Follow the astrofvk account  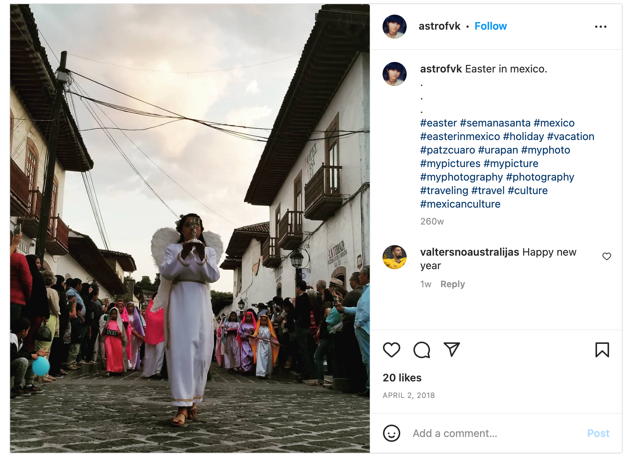click(x=491, y=26)
